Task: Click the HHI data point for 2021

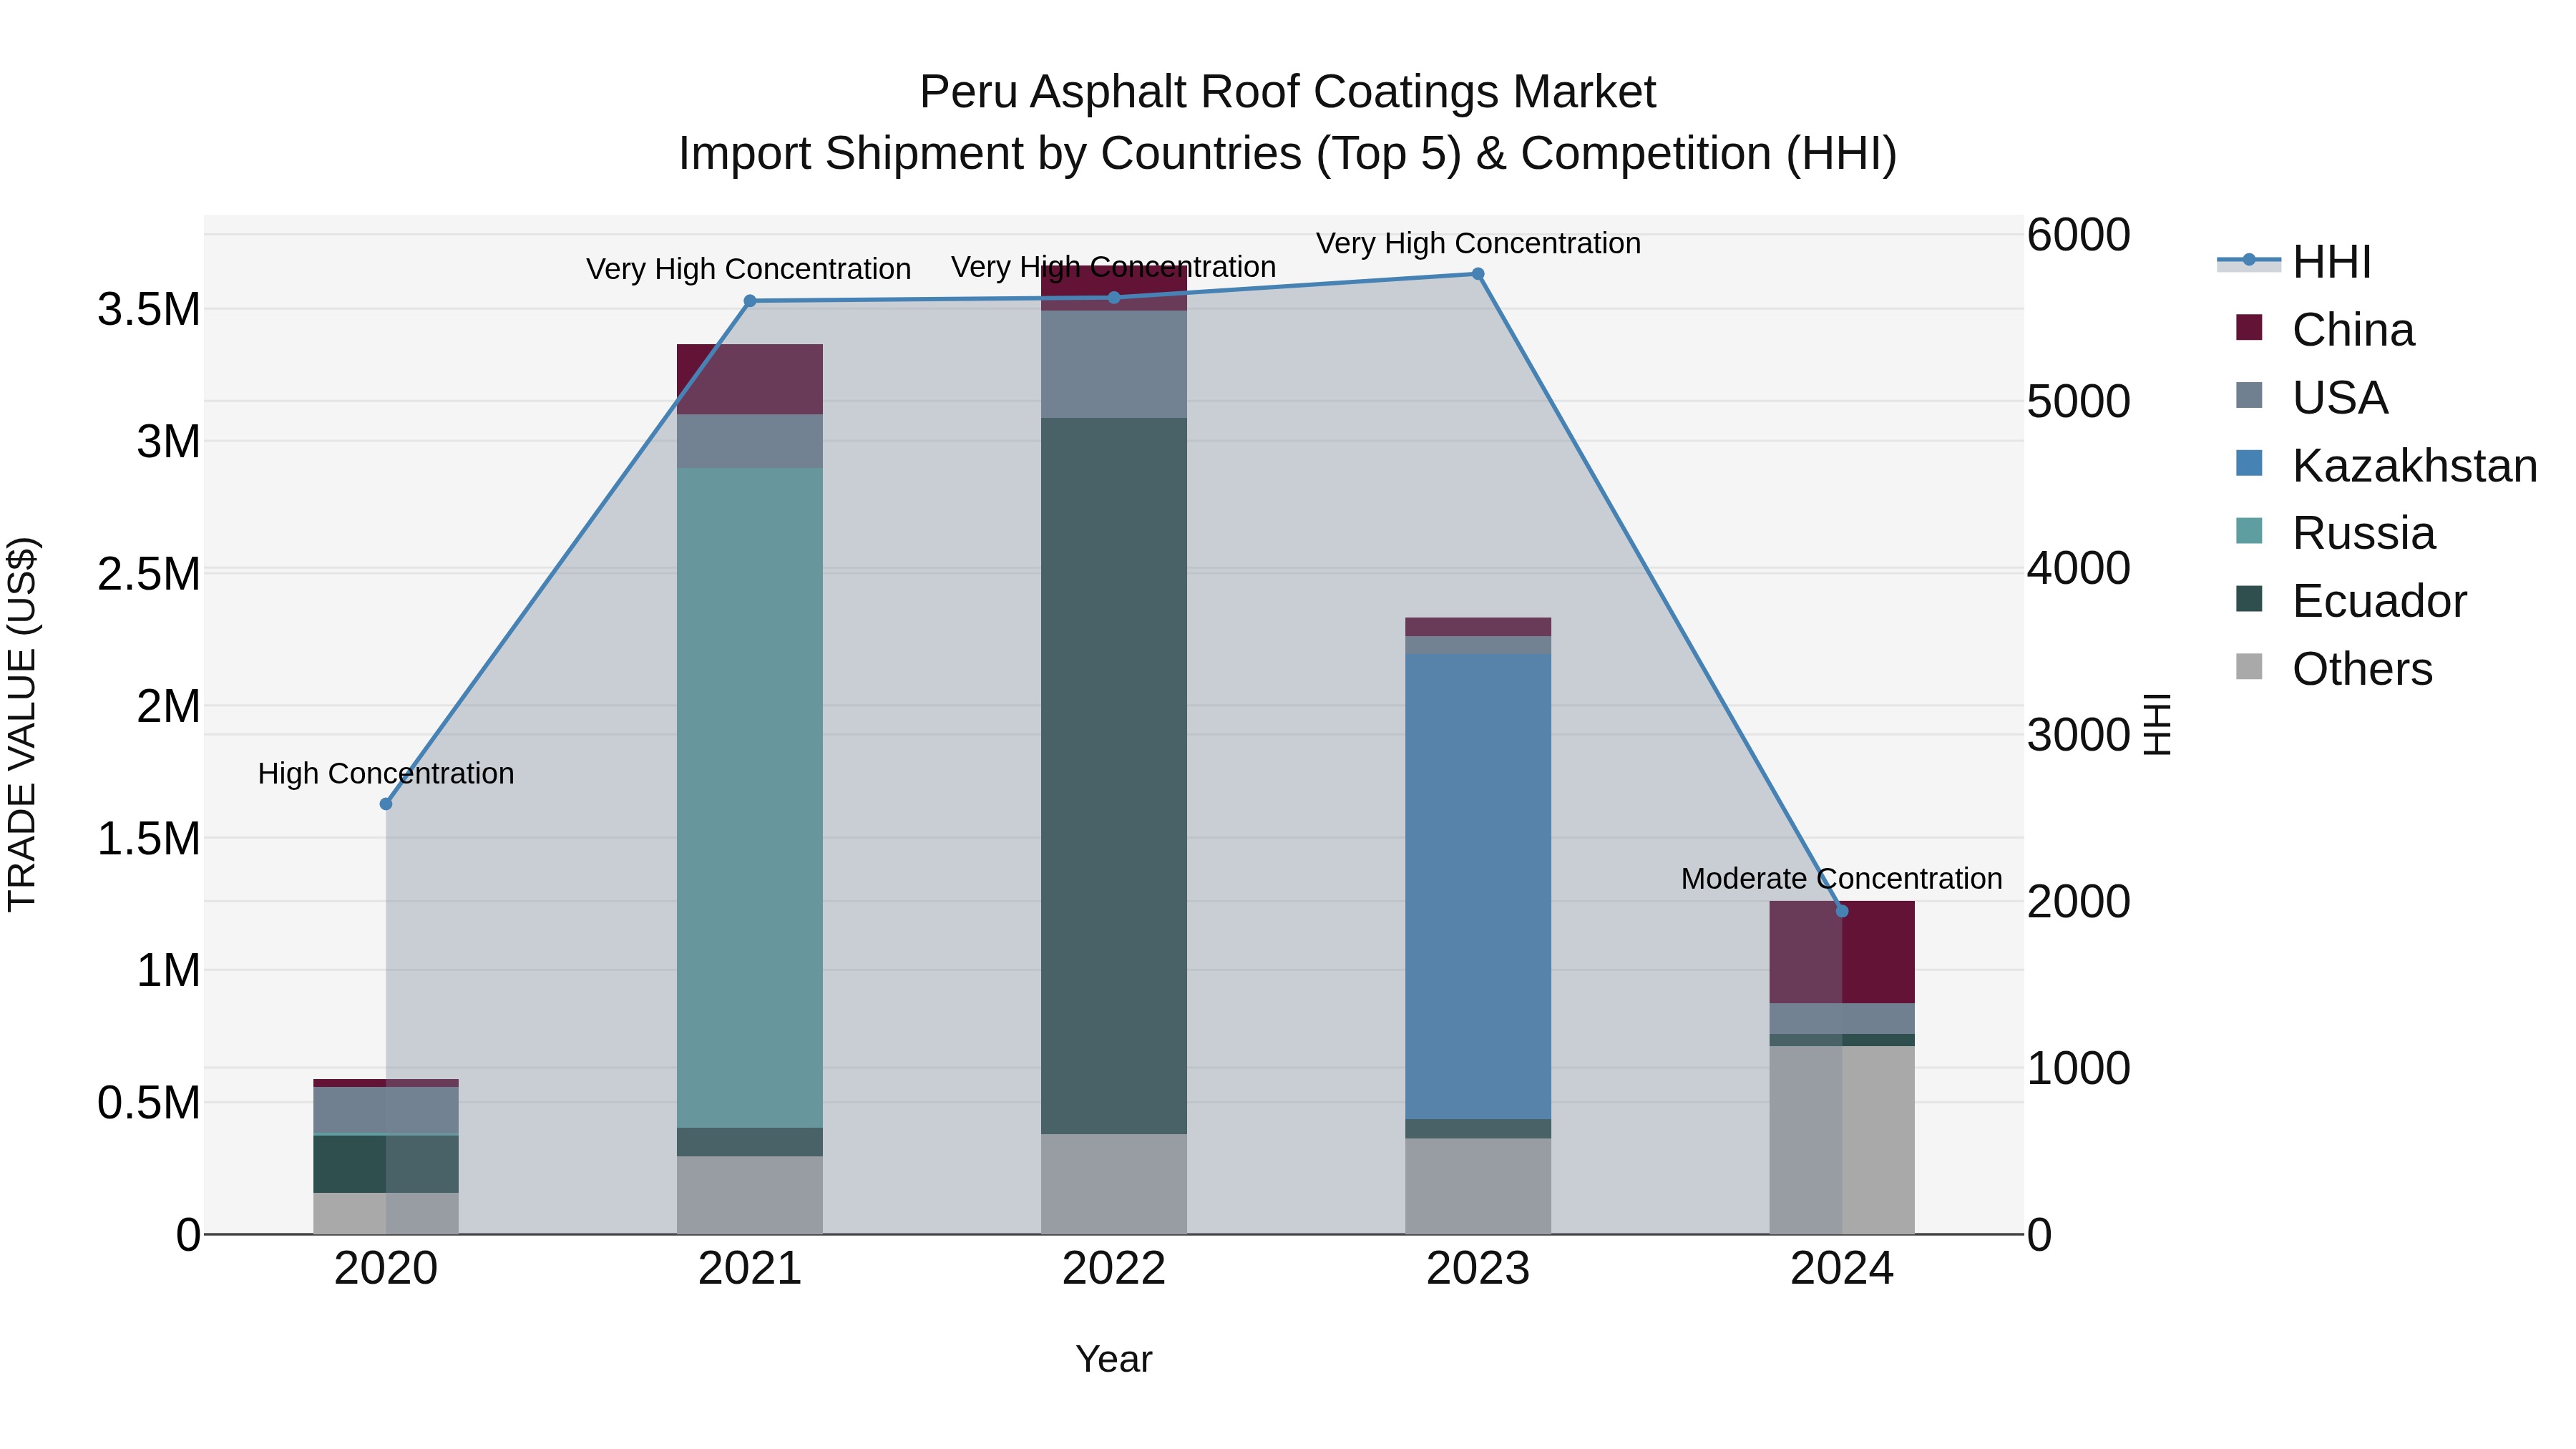Action: point(750,301)
